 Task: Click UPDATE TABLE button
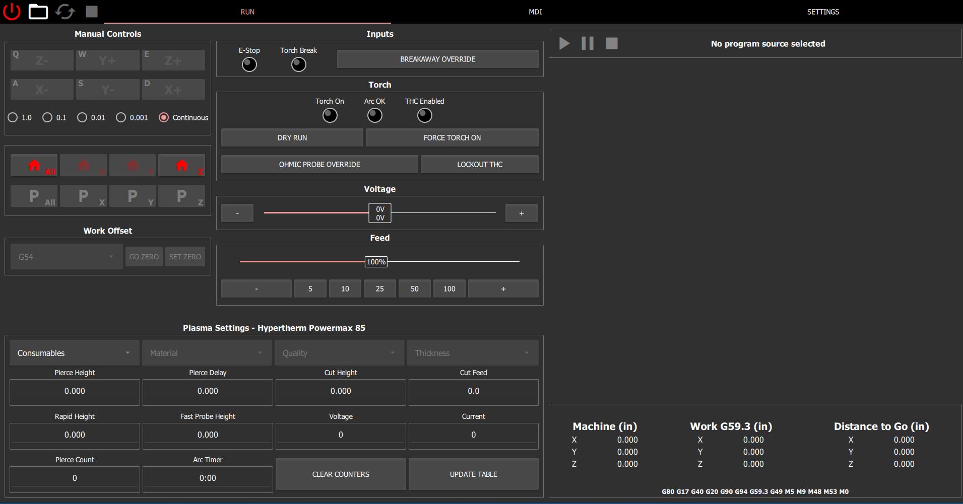(x=473, y=474)
